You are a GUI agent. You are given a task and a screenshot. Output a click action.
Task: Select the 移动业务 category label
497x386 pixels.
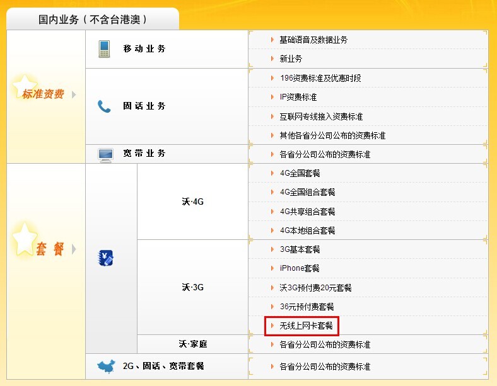pyautogui.click(x=144, y=48)
